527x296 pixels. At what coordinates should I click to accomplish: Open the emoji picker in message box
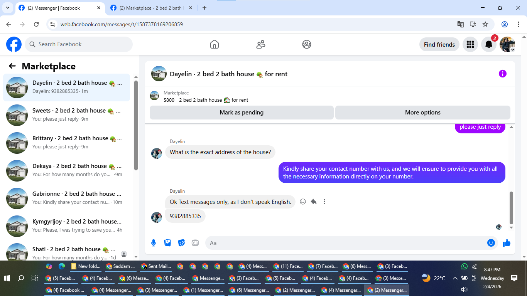pyautogui.click(x=491, y=243)
